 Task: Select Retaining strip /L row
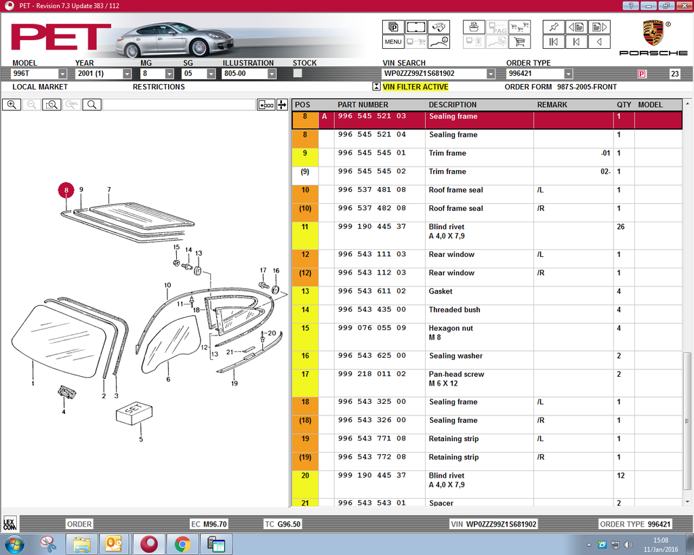pyautogui.click(x=487, y=443)
